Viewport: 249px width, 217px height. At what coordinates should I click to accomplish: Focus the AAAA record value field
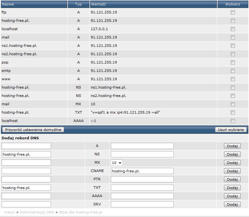(142, 196)
